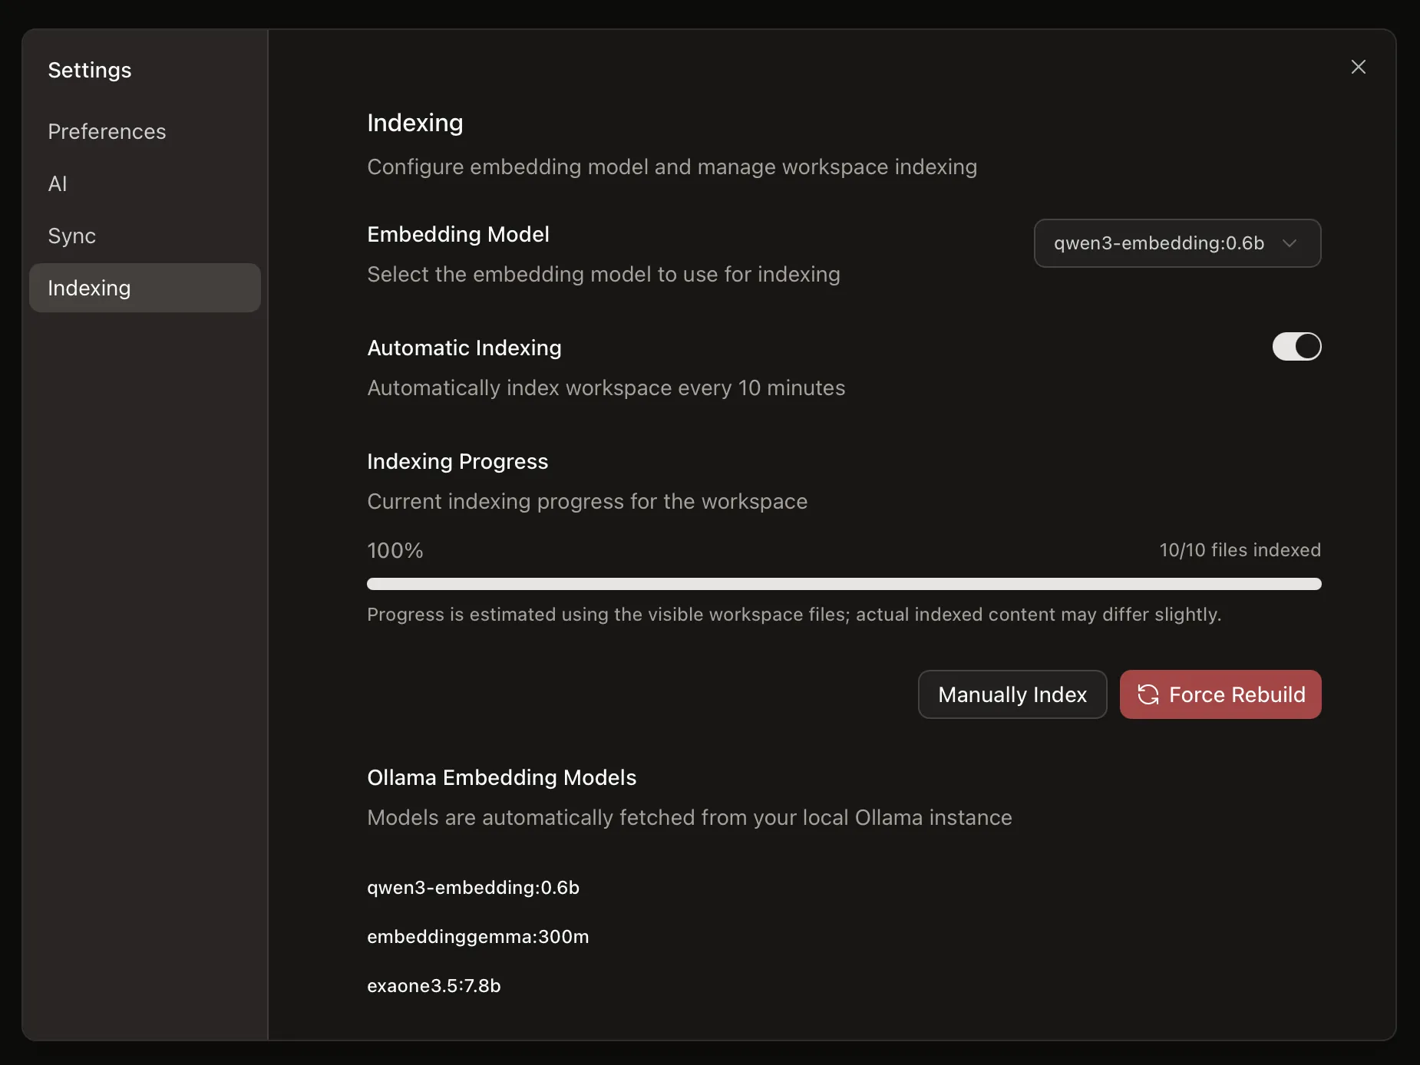
Task: Open the Embedding Model dropdown
Action: (1177, 243)
